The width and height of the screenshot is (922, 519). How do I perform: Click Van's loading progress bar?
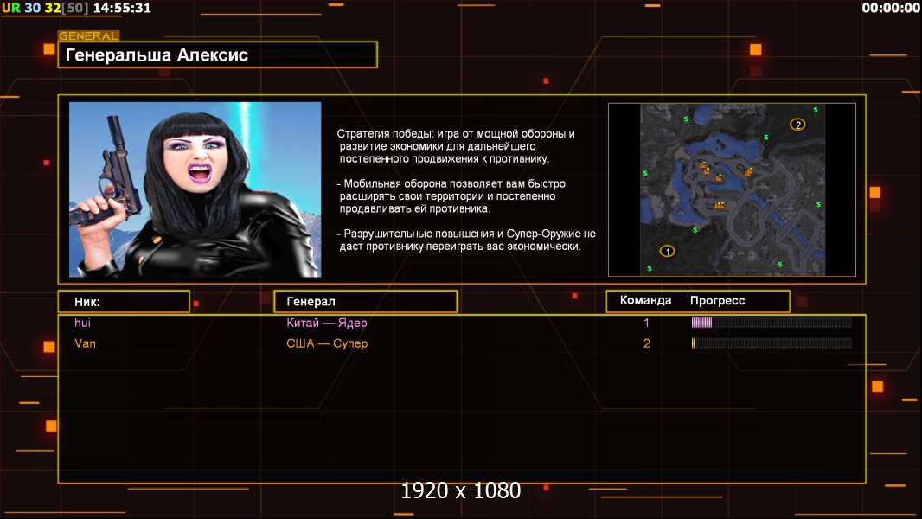[772, 343]
